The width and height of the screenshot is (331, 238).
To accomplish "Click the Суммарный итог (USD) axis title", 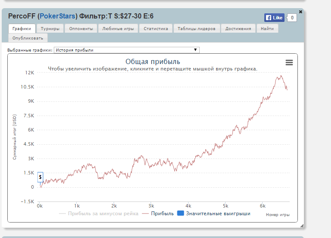I will click(15, 137).
